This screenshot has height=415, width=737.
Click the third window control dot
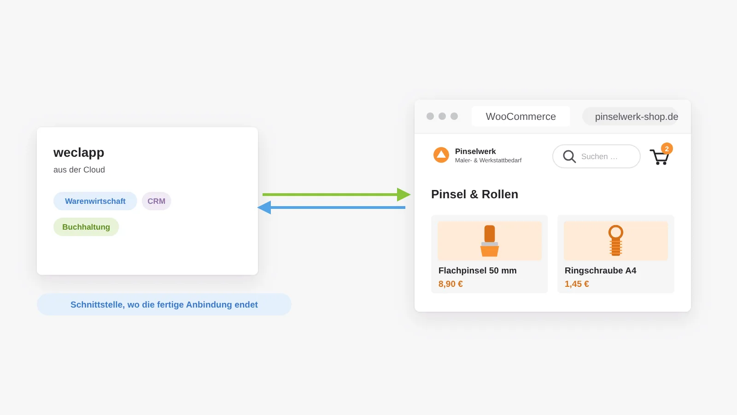pos(454,116)
